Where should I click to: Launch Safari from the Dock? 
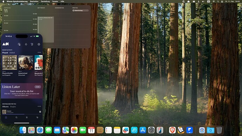tap(40, 130)
